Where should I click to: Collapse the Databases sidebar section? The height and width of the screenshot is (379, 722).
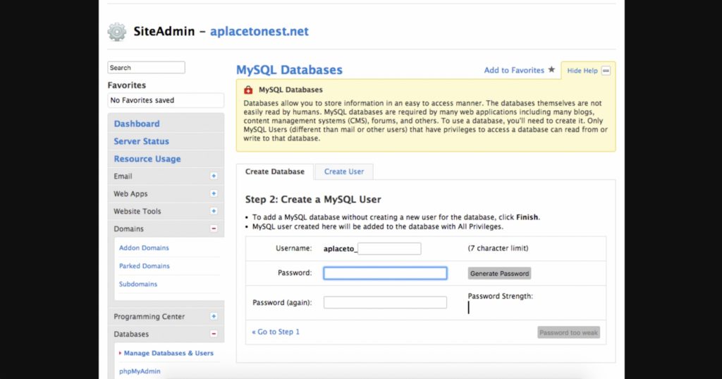click(214, 334)
